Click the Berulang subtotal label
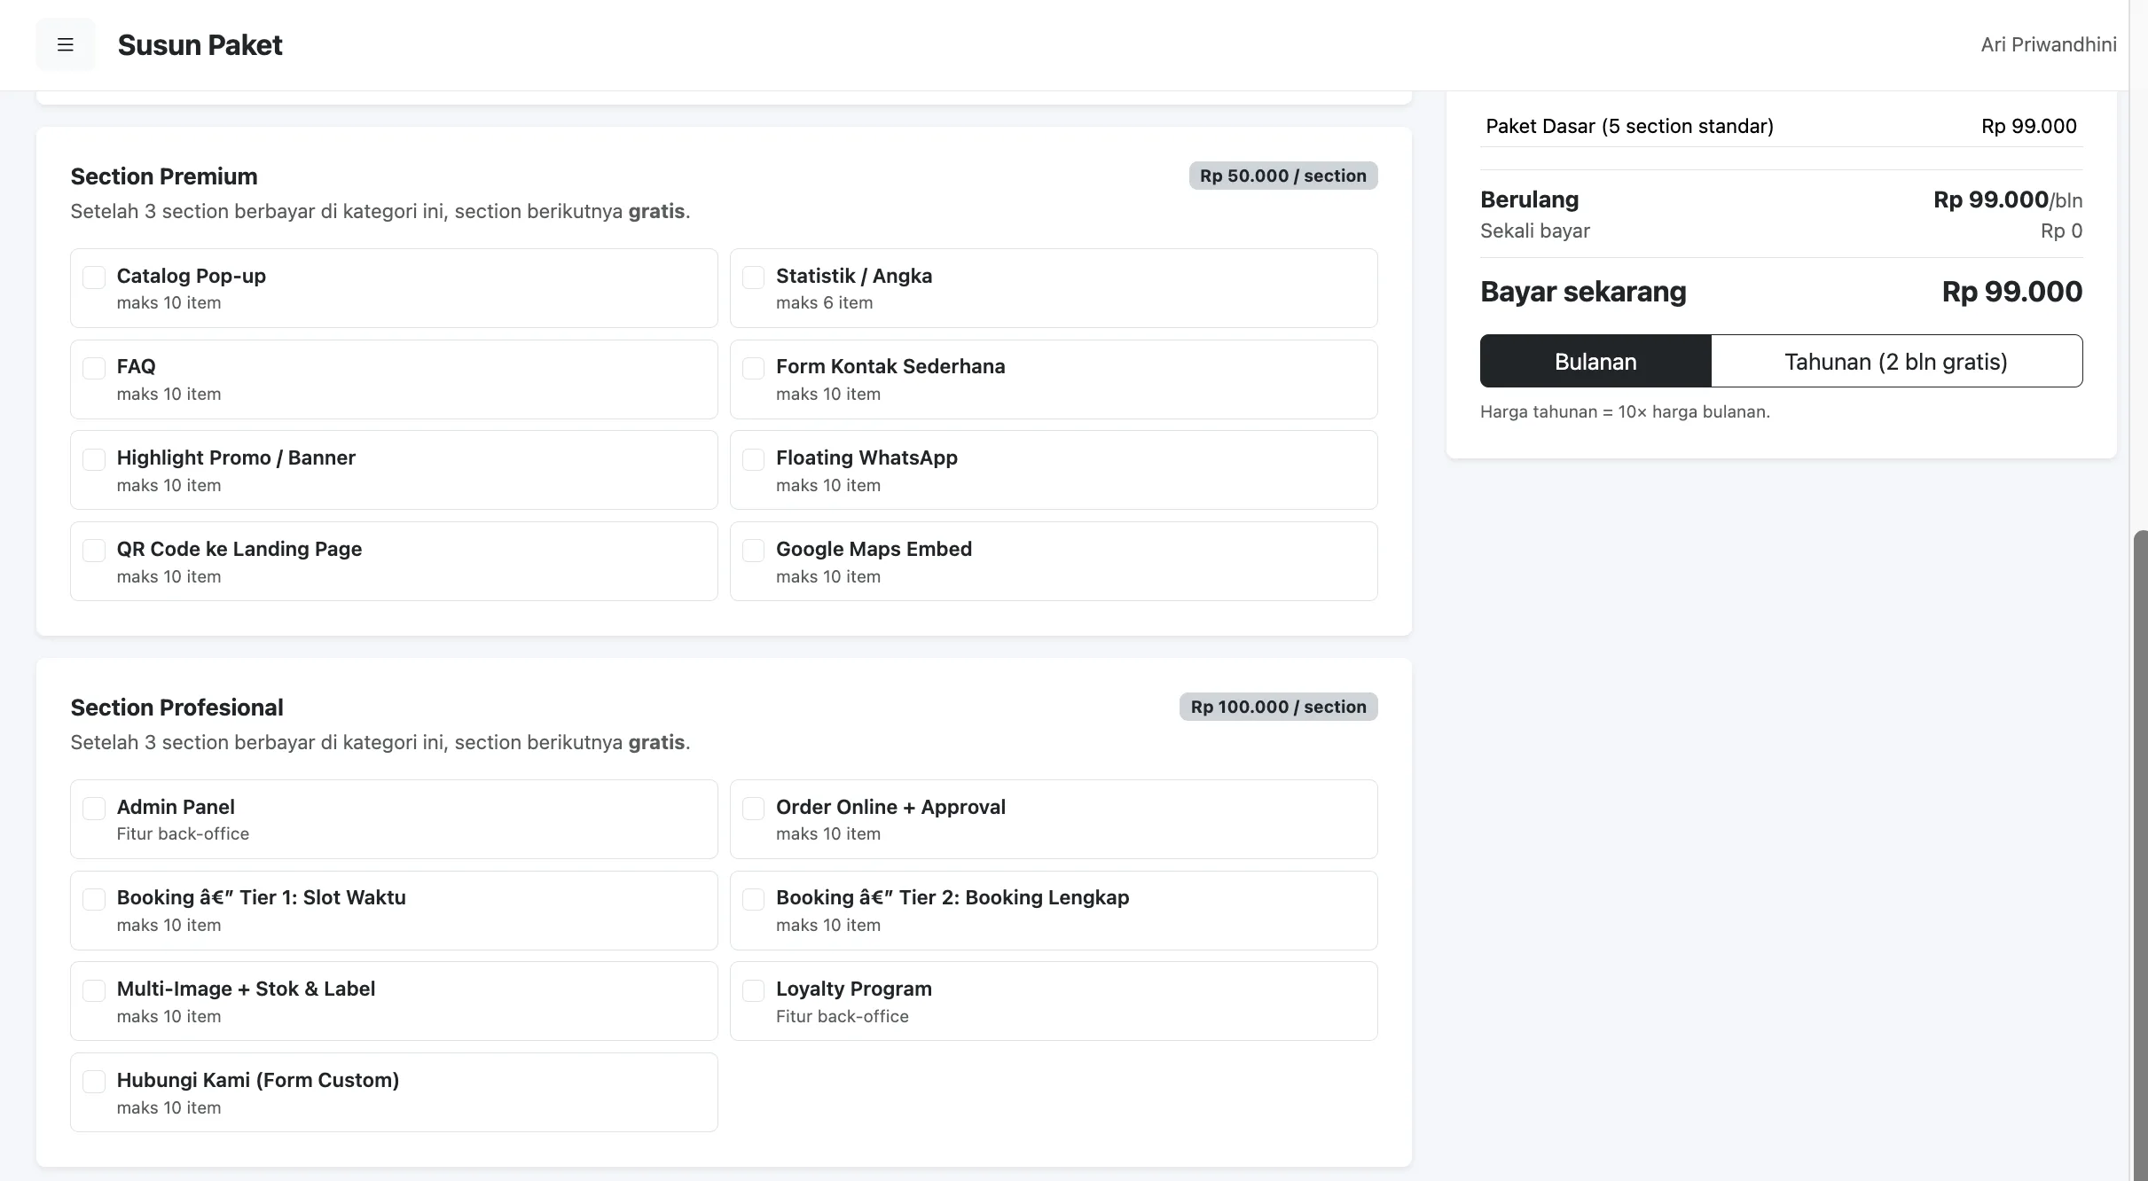The image size is (2148, 1181). 1529,199
